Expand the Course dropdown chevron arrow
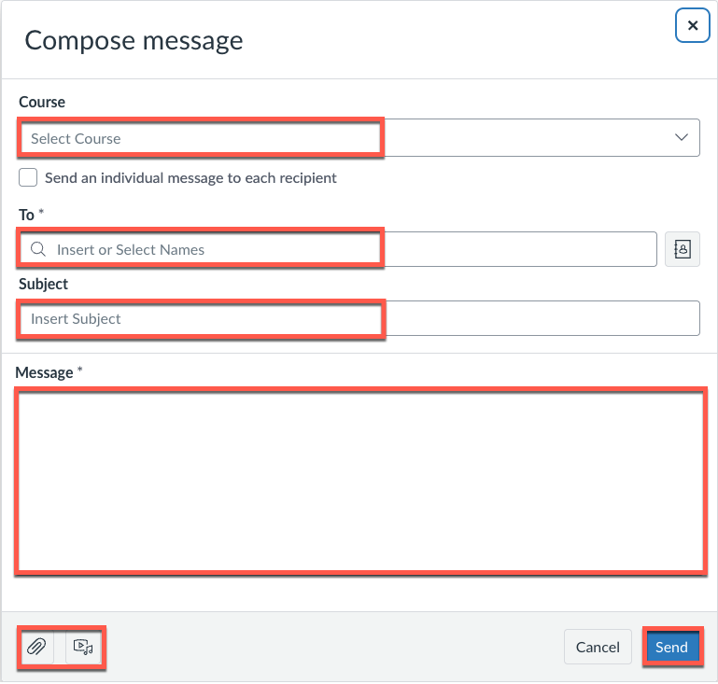 click(681, 137)
